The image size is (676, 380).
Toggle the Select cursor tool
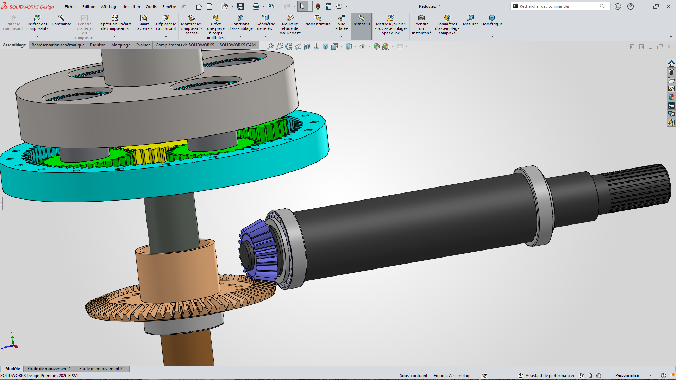point(302,6)
